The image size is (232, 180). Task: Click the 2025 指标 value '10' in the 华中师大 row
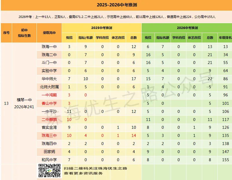point(86,79)
